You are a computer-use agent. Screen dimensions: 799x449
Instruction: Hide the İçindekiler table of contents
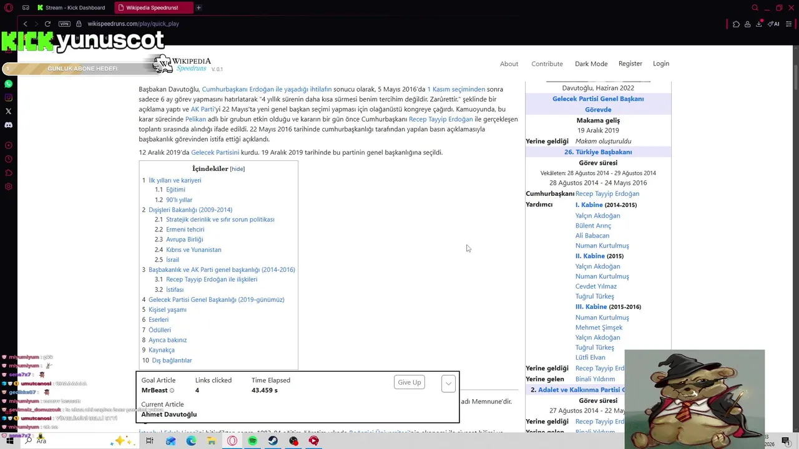click(x=237, y=169)
